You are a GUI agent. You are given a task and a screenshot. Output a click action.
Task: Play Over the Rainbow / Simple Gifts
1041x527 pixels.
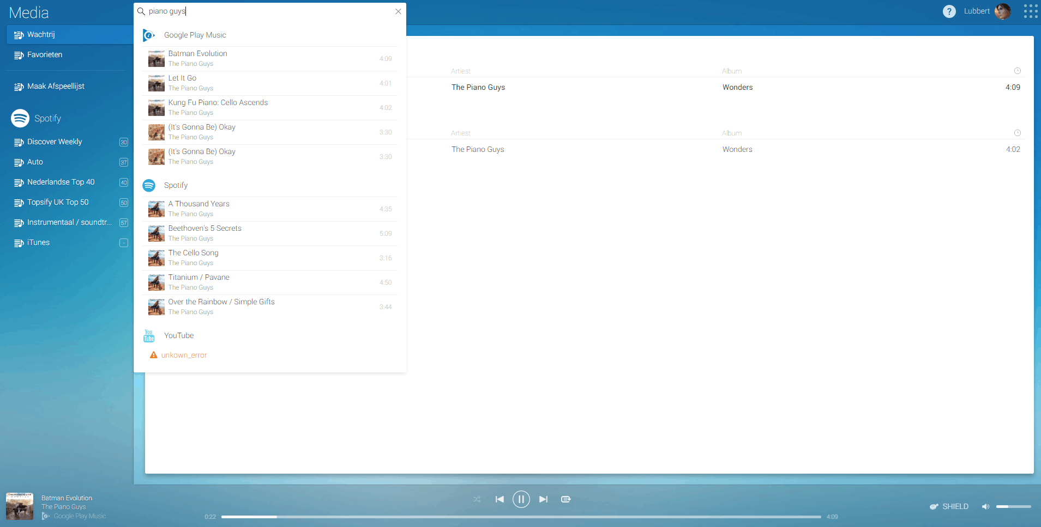click(x=270, y=307)
